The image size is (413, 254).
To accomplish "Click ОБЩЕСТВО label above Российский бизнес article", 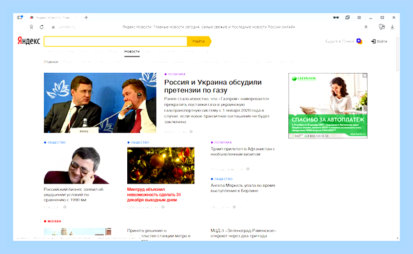I will pyautogui.click(x=57, y=142).
